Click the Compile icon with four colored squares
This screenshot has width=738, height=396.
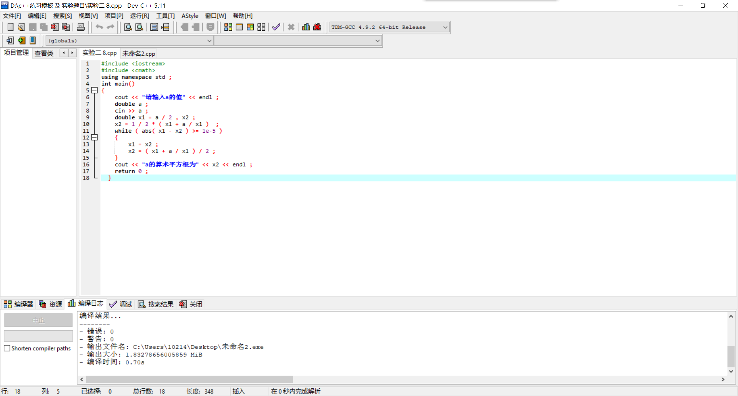228,27
